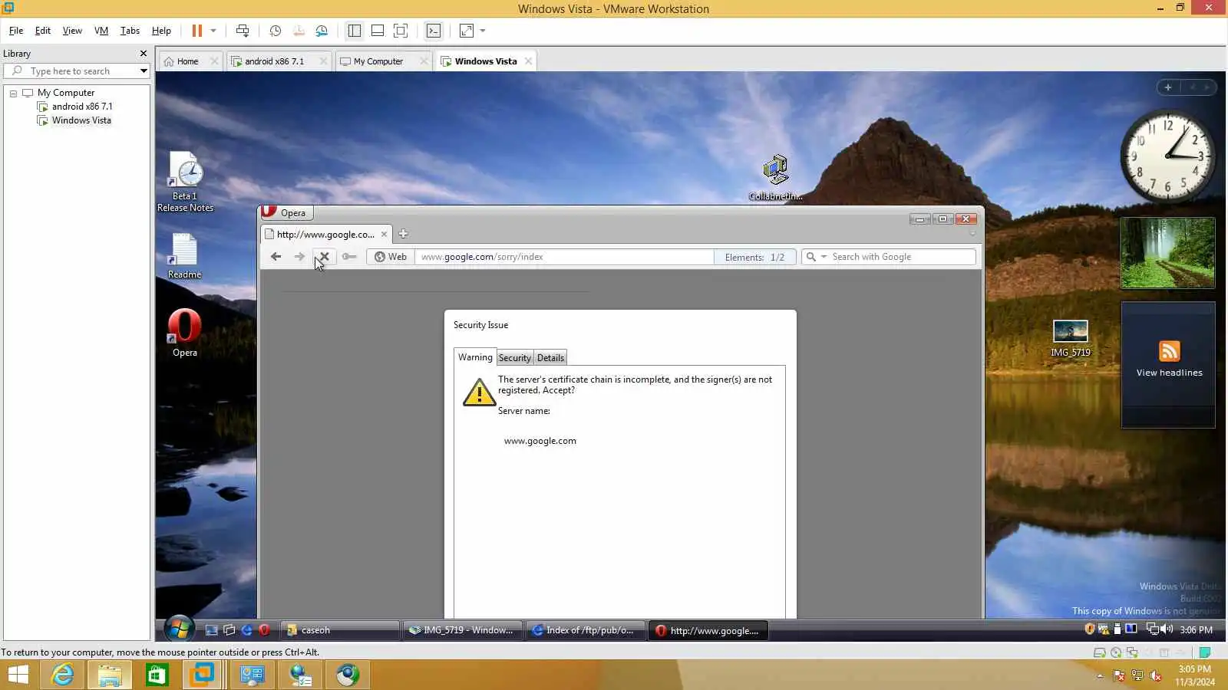This screenshot has height=690, width=1228.
Task: Go back in Opera
Action: point(276,257)
